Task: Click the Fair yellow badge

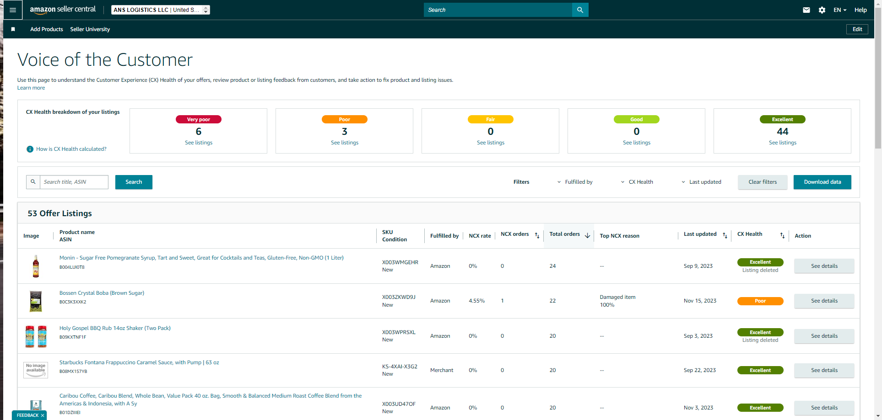Action: click(491, 119)
